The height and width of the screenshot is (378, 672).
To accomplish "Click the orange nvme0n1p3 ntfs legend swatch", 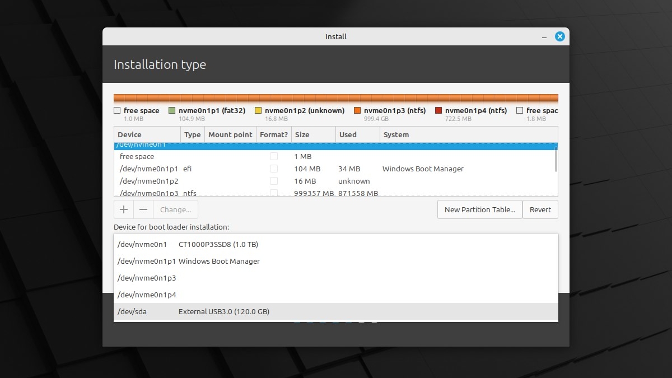I will pos(357,111).
